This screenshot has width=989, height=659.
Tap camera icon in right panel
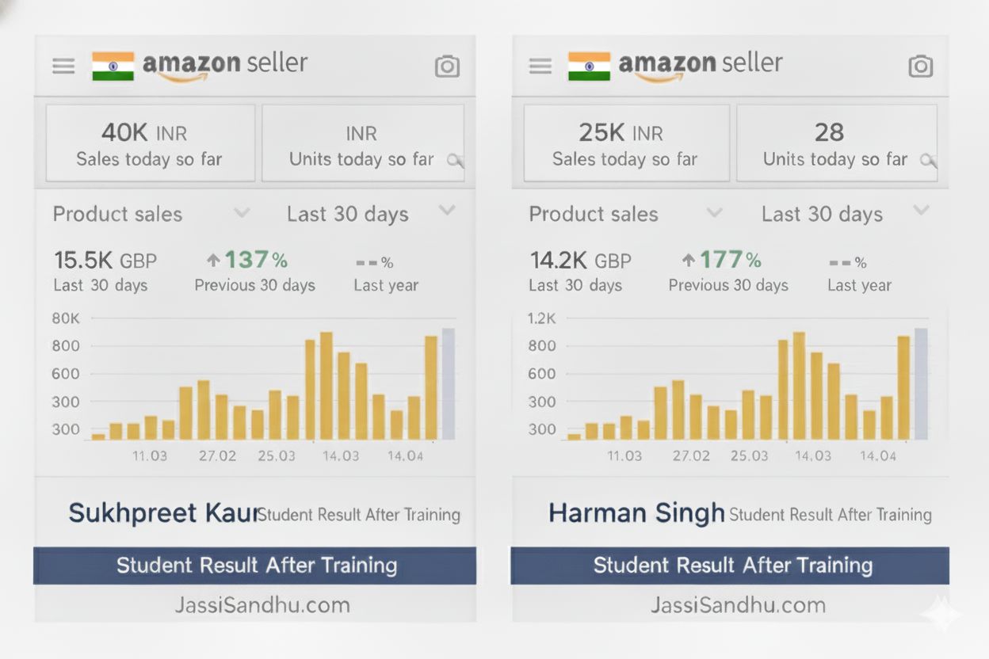(x=920, y=67)
